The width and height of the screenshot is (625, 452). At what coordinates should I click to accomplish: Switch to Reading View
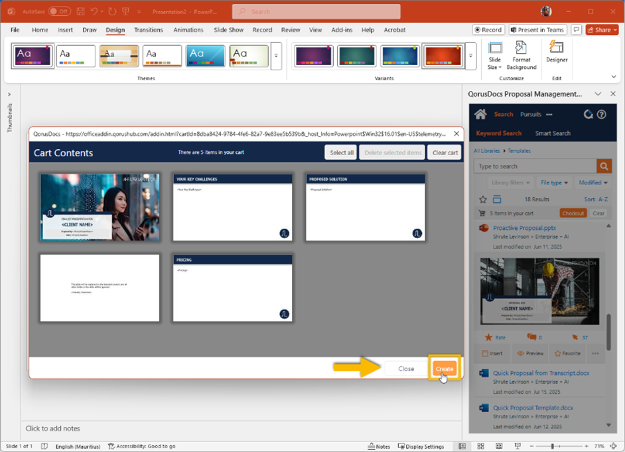pos(499,446)
